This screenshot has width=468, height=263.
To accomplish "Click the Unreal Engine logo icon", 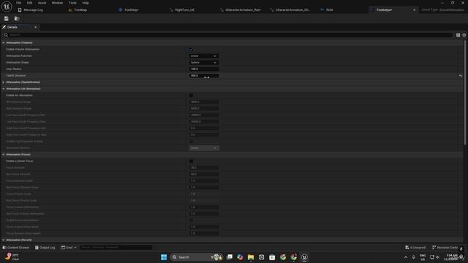I will tap(7, 7).
